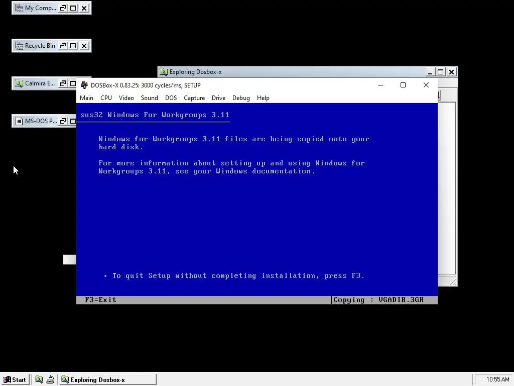Maximize the My Computer minimized window
This screenshot has height=386, width=514.
tap(73, 8)
